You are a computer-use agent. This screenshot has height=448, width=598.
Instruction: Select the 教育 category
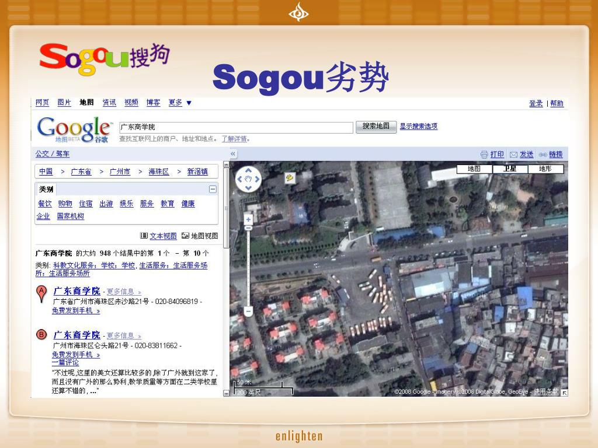(x=168, y=204)
